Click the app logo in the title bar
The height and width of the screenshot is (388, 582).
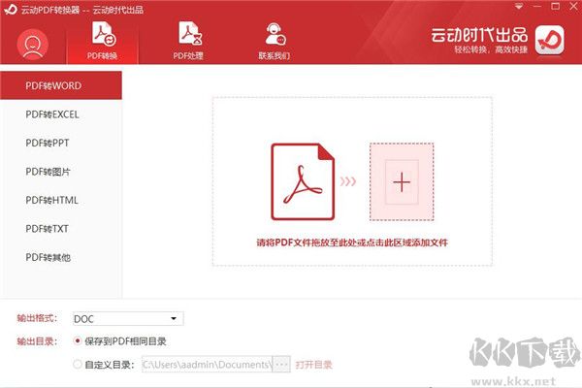(x=10, y=10)
